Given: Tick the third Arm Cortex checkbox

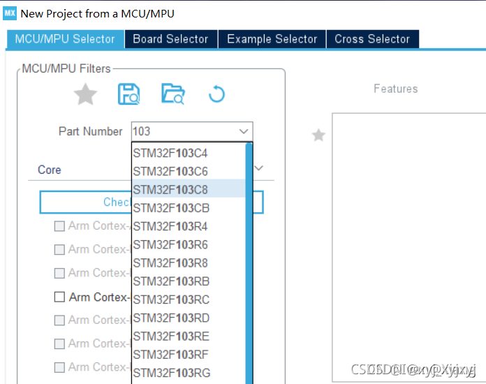Looking at the screenshot, I should [x=59, y=274].
